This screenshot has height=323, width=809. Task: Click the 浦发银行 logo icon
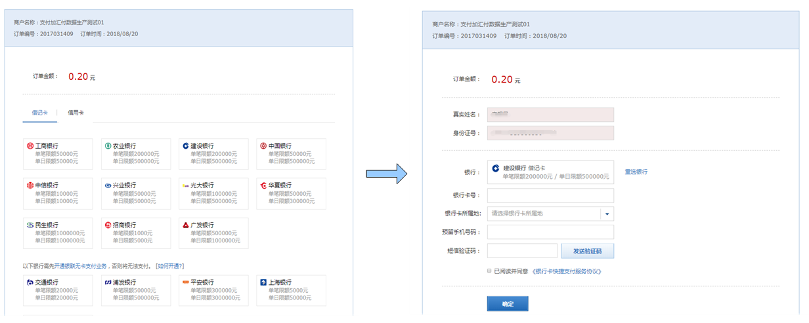[x=108, y=282]
